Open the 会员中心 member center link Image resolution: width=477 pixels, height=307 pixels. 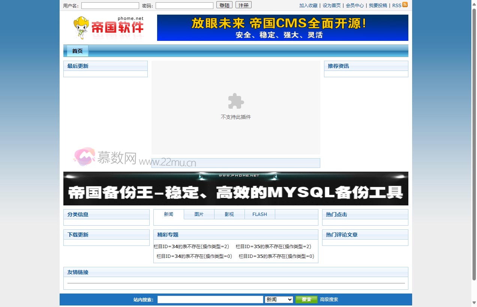click(355, 5)
